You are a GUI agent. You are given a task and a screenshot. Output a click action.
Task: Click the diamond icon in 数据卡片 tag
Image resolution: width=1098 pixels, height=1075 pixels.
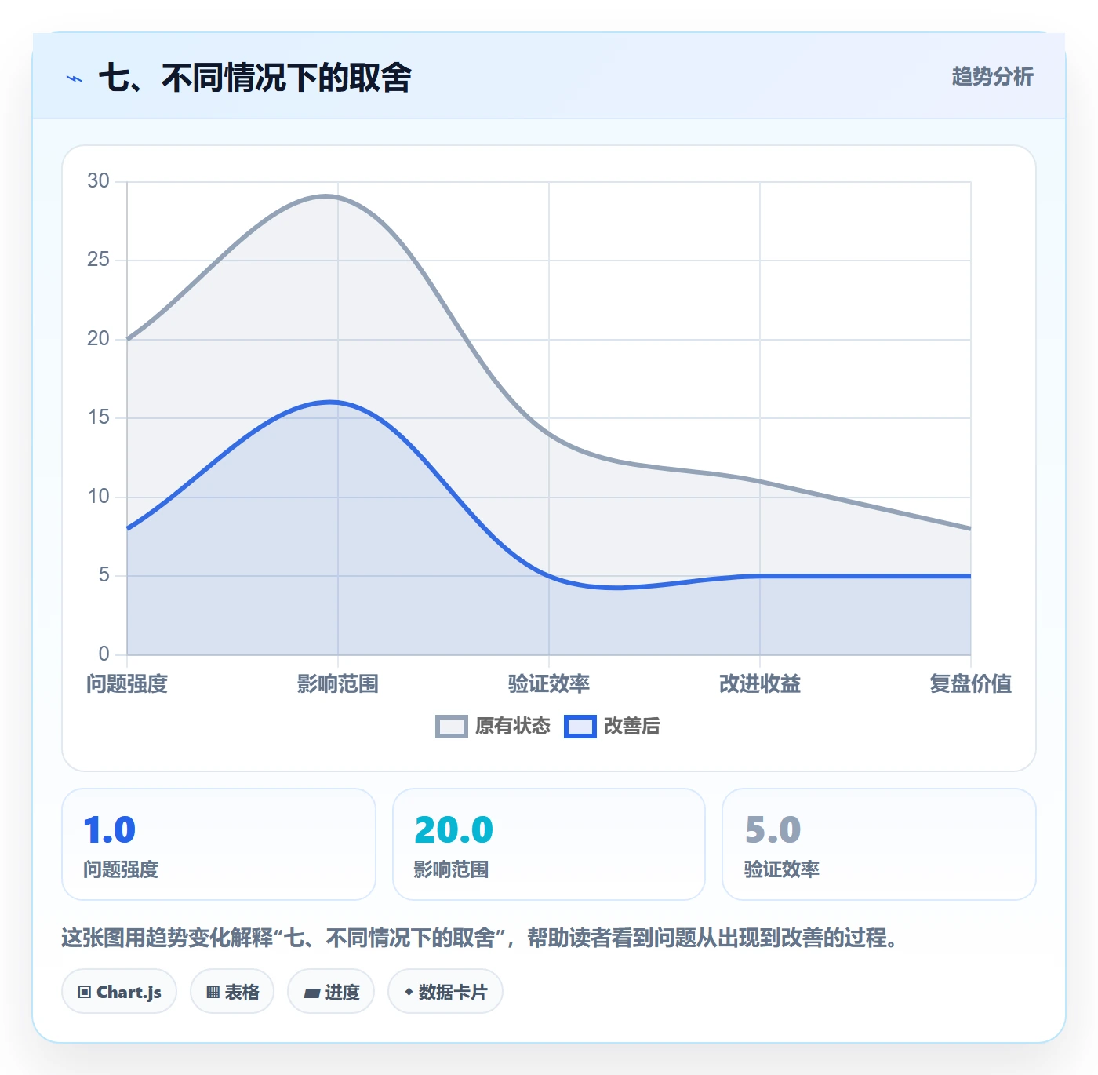coord(409,992)
